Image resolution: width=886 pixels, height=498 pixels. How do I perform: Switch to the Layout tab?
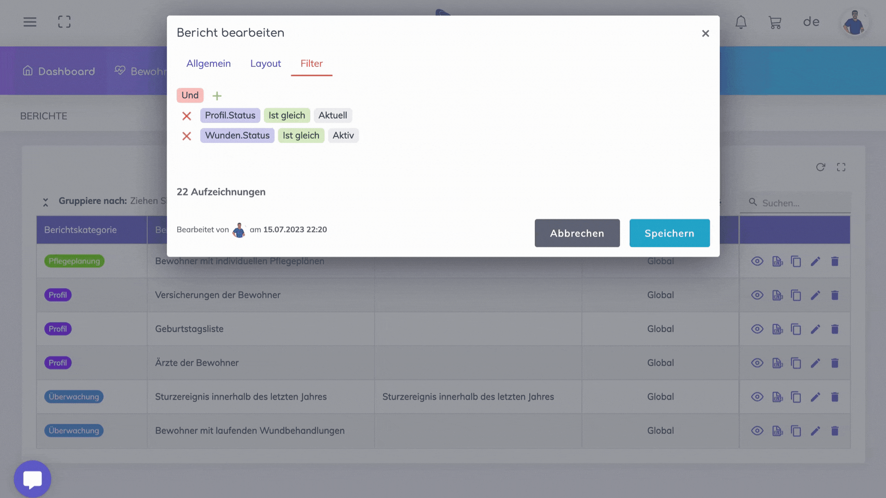(x=265, y=64)
